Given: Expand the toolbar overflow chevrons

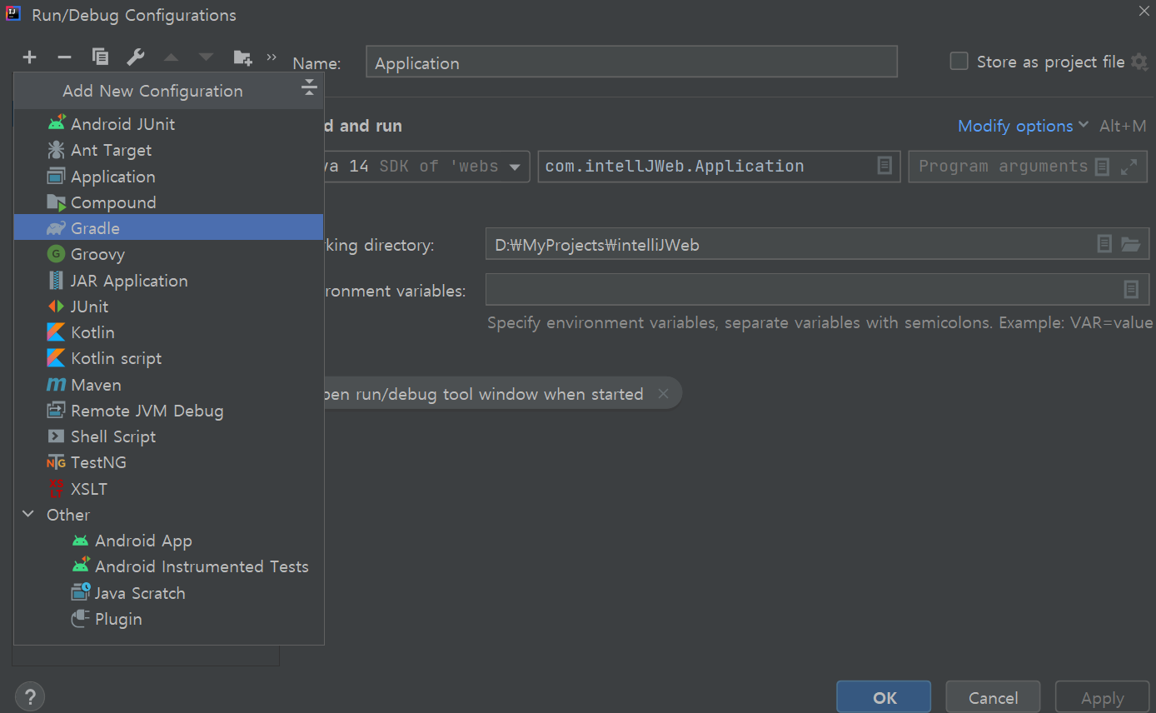Looking at the screenshot, I should [272, 57].
